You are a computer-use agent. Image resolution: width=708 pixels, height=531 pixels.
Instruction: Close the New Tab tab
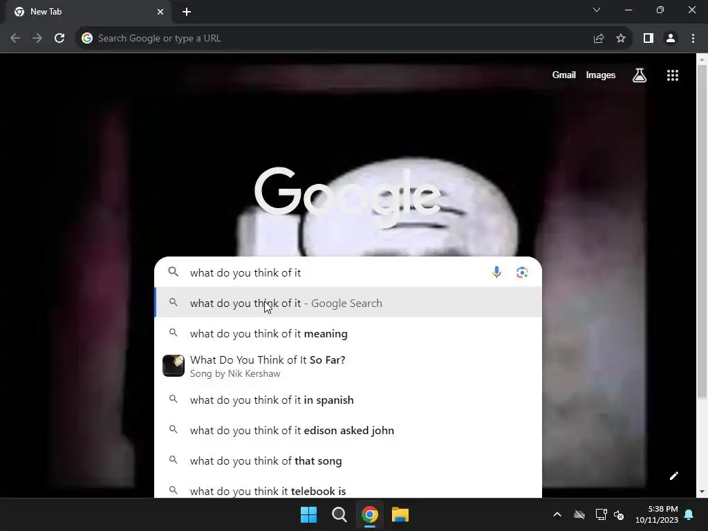click(160, 12)
